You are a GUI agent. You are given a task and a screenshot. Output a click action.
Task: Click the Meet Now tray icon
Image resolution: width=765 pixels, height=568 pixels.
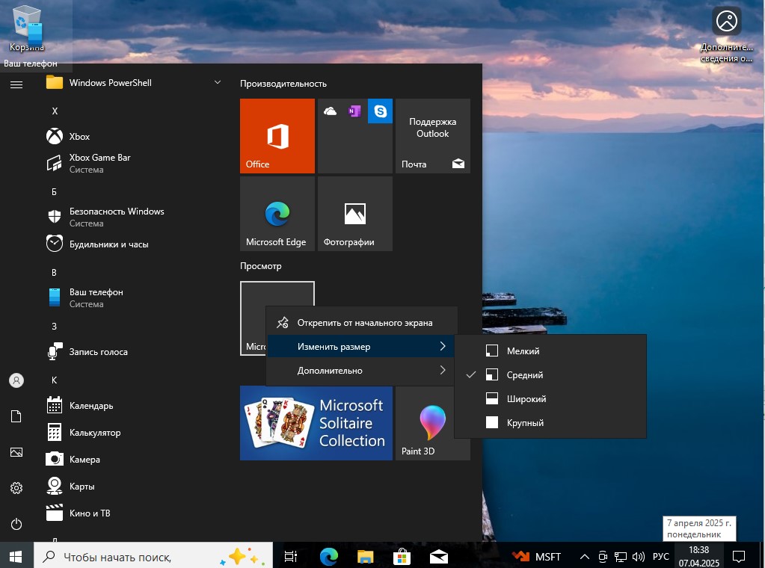(603, 556)
